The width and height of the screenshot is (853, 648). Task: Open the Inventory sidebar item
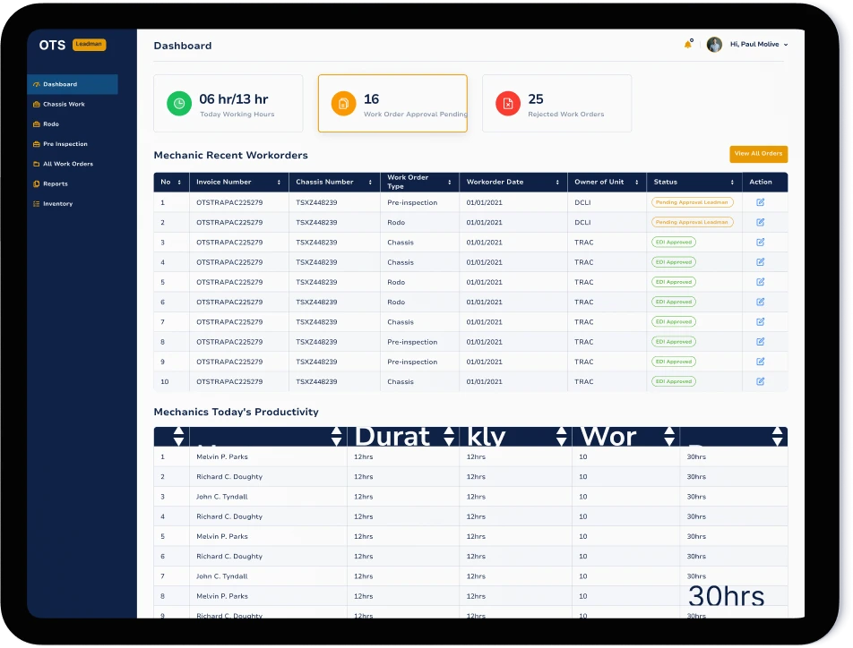(x=57, y=204)
